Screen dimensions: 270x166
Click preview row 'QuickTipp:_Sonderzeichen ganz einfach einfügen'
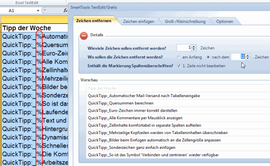(x=178, y=148)
